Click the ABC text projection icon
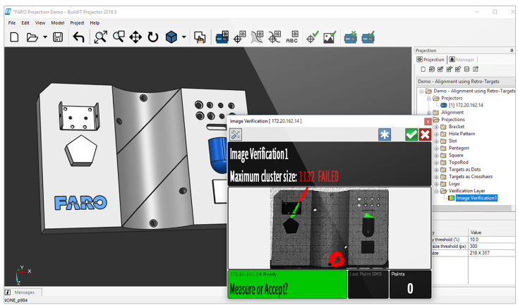This screenshot has height=305, width=518. click(291, 38)
